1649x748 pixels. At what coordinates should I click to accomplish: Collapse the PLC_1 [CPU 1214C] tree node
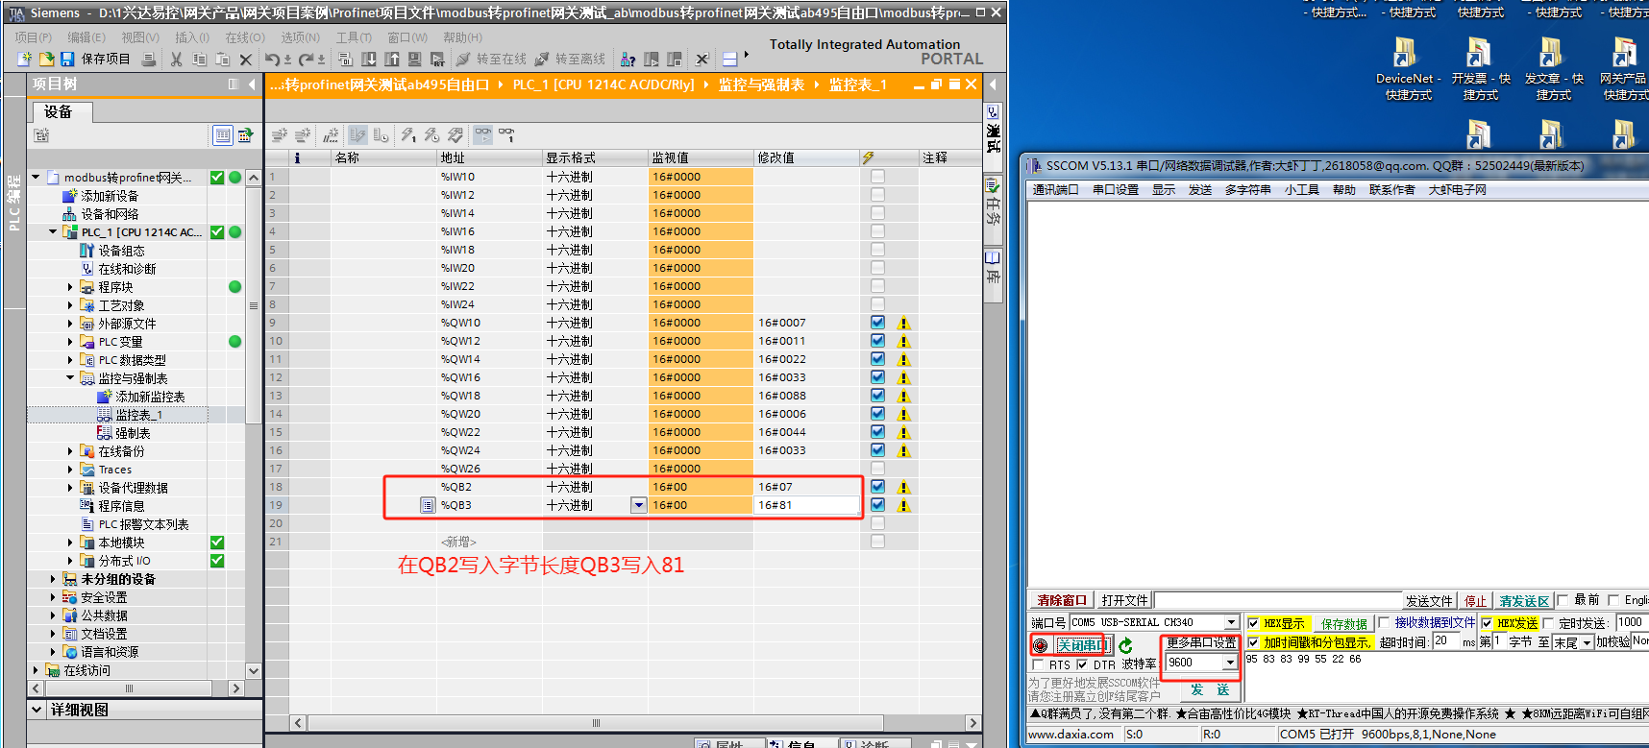[53, 231]
